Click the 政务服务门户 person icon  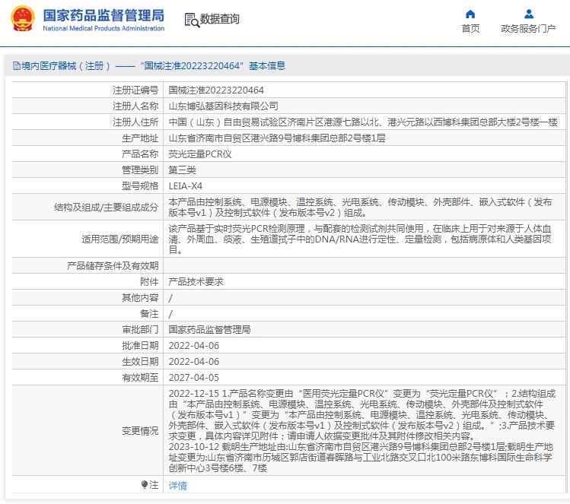[528, 14]
